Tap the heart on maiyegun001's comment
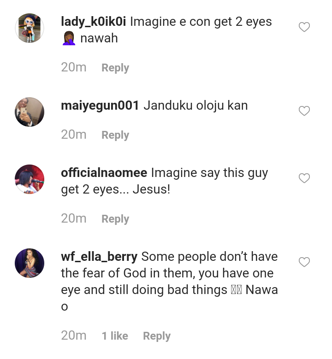 (304, 111)
